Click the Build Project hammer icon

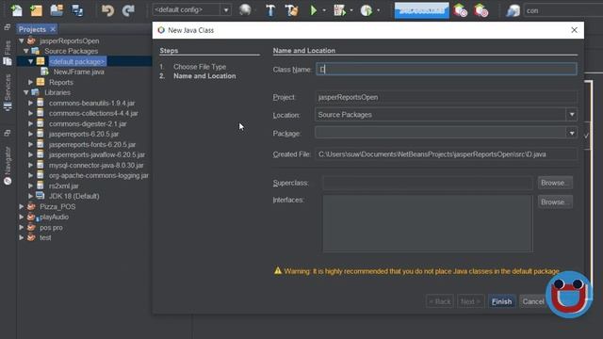click(x=270, y=10)
